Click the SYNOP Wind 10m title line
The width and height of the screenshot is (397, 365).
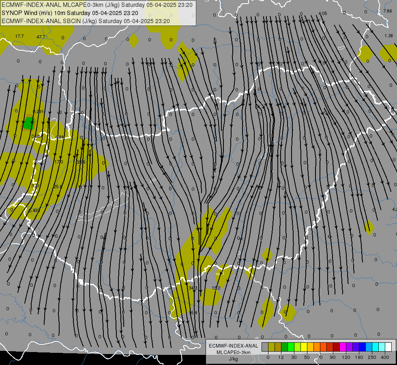pos(70,13)
